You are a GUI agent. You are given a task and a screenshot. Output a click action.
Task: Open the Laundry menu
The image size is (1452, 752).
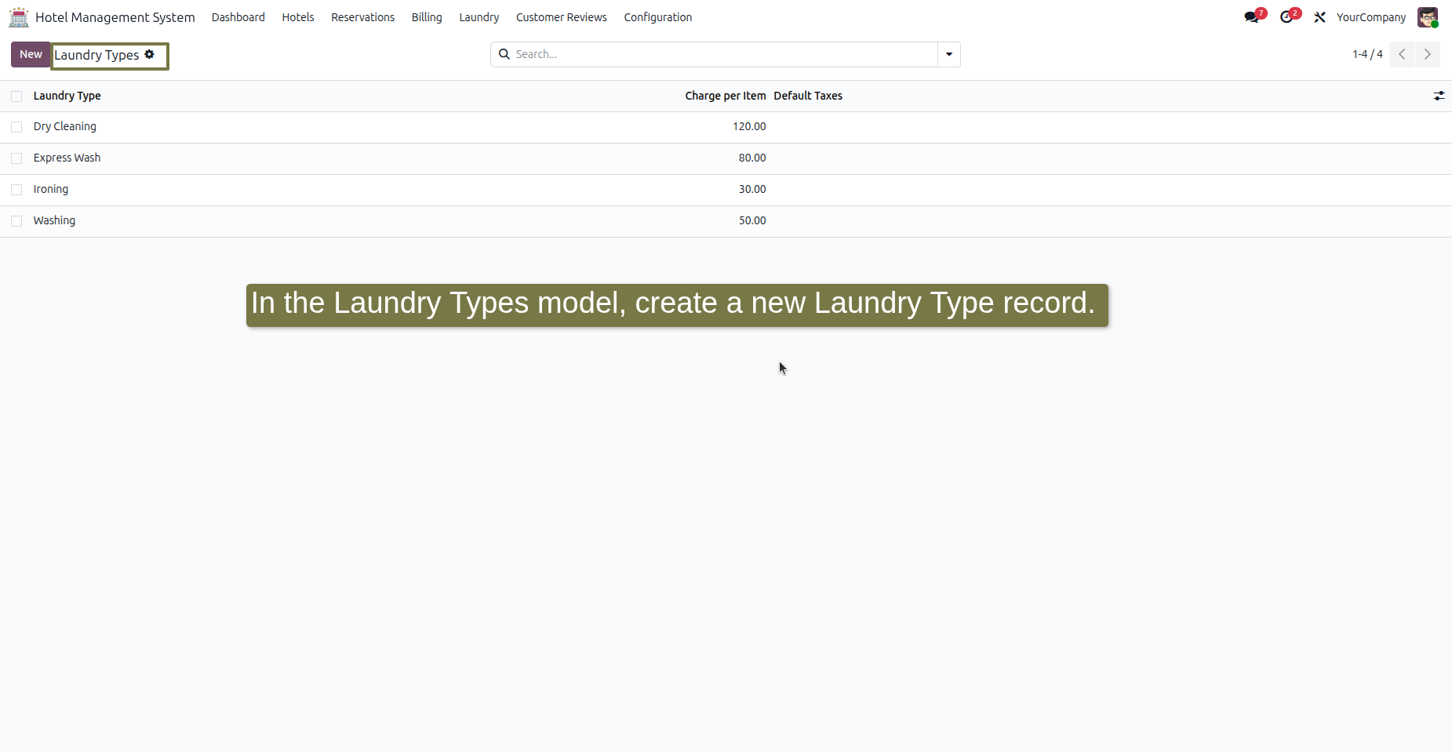pos(479,17)
